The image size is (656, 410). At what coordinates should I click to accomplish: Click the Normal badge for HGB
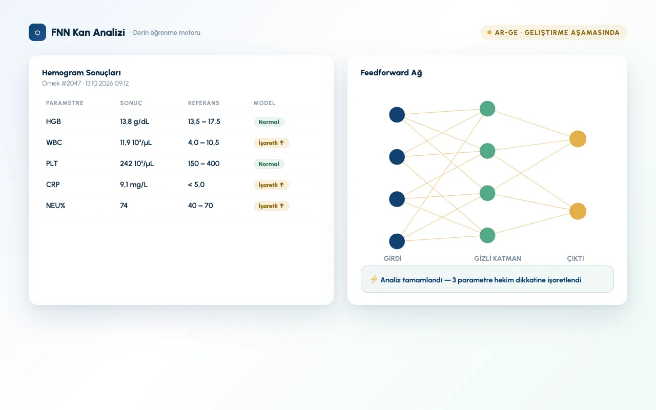(269, 122)
